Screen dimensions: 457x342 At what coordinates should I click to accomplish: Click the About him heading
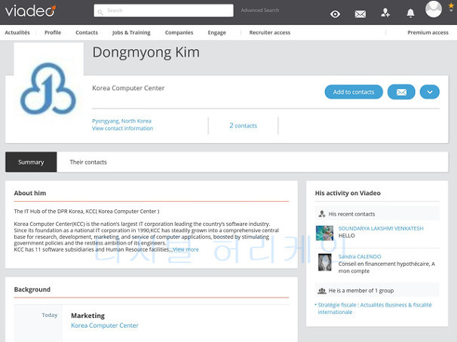pos(30,193)
